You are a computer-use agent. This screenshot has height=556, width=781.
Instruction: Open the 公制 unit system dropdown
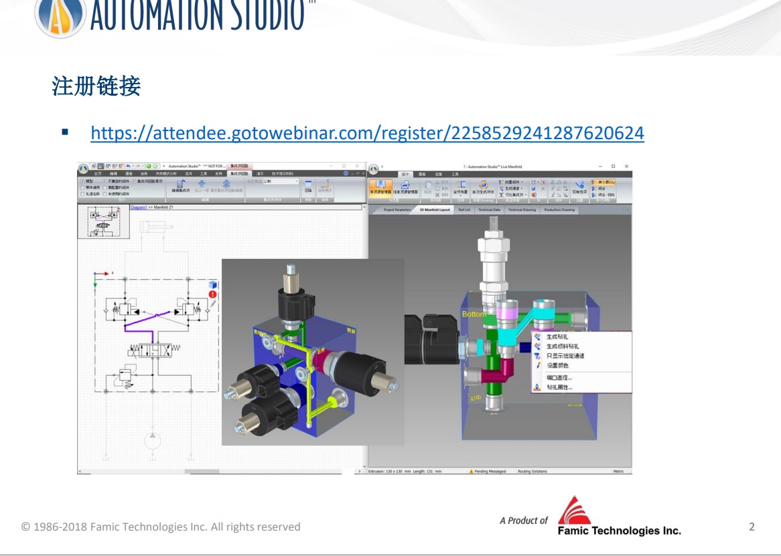coord(281,181)
